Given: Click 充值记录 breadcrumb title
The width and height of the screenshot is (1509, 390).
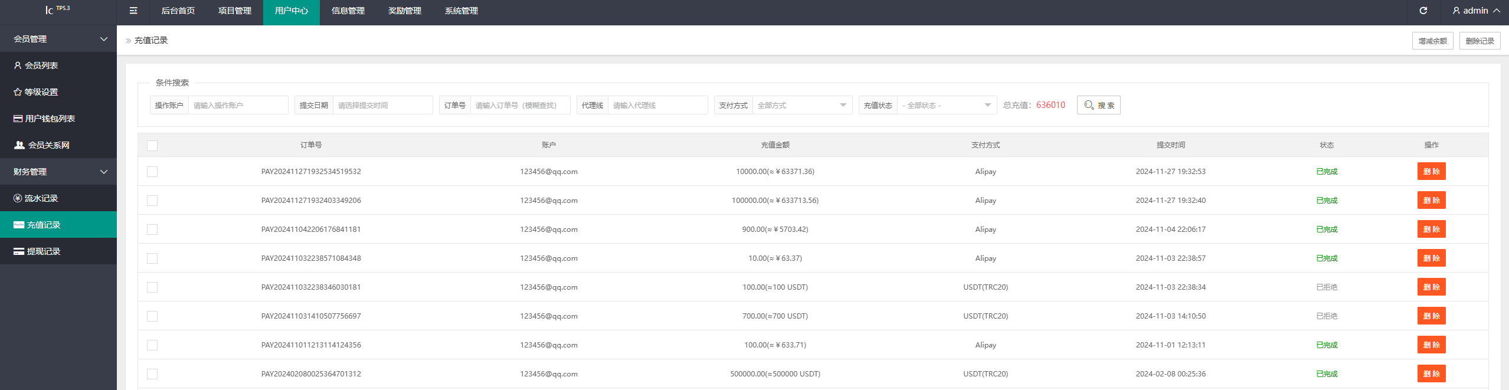Looking at the screenshot, I should (x=151, y=40).
